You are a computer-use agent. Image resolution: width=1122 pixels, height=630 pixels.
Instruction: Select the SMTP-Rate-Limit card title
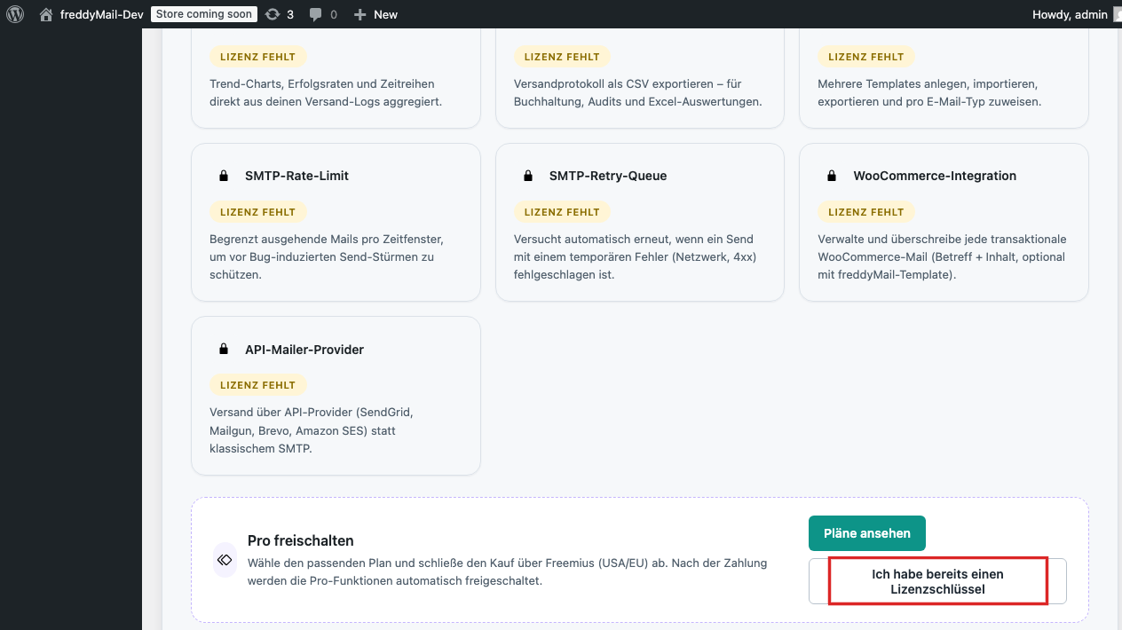(x=296, y=176)
